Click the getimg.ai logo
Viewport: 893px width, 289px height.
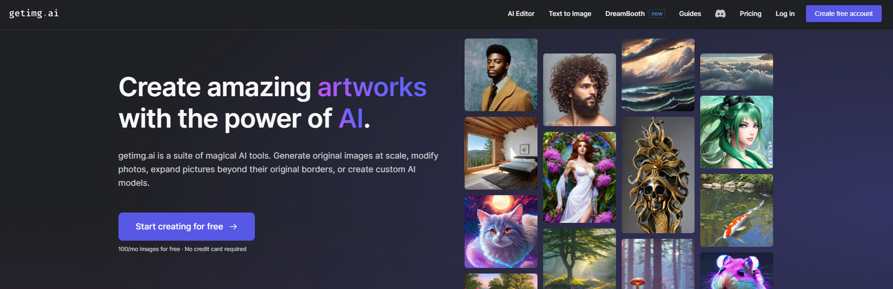click(34, 13)
